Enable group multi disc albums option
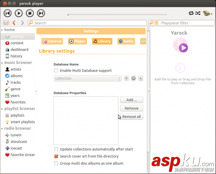This screenshot has width=216, height=174. tap(56, 163)
